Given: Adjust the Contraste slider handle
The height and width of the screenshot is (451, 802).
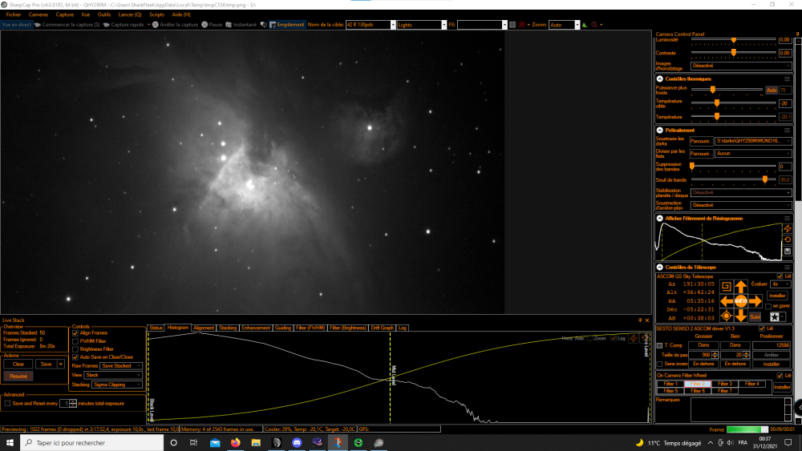Looking at the screenshot, I should 734,53.
